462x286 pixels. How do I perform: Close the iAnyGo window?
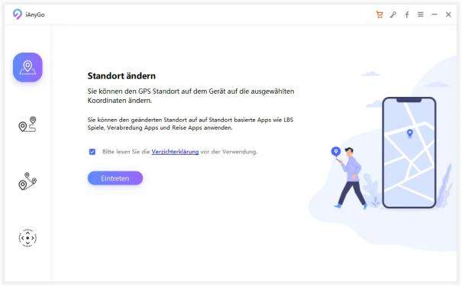click(448, 14)
